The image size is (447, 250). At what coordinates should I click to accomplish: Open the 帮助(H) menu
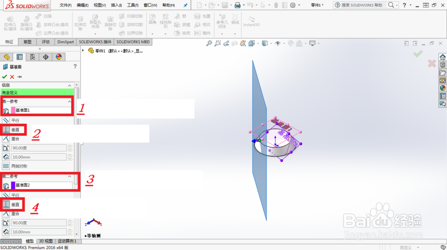point(168,5)
